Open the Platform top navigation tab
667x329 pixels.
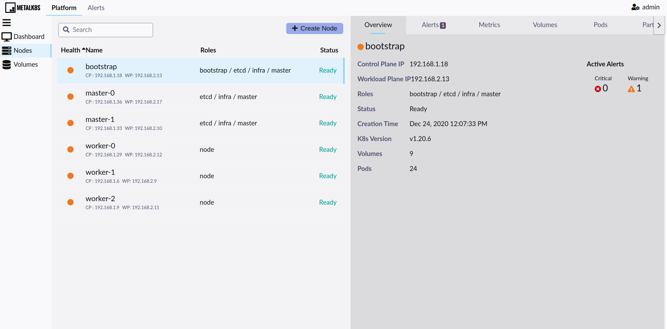coord(64,8)
